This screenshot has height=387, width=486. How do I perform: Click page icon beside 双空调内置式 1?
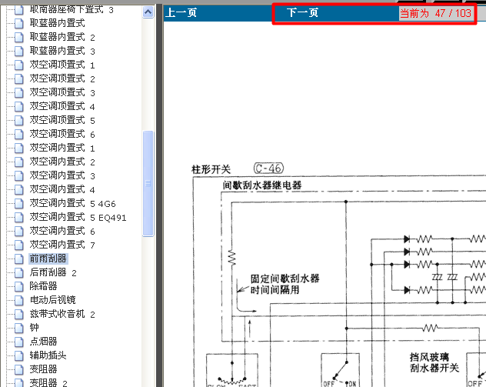pos(19,148)
